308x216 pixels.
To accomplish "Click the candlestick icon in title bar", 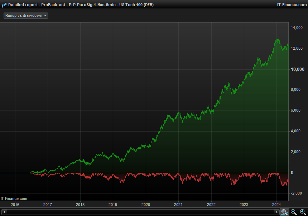I will [4, 5].
